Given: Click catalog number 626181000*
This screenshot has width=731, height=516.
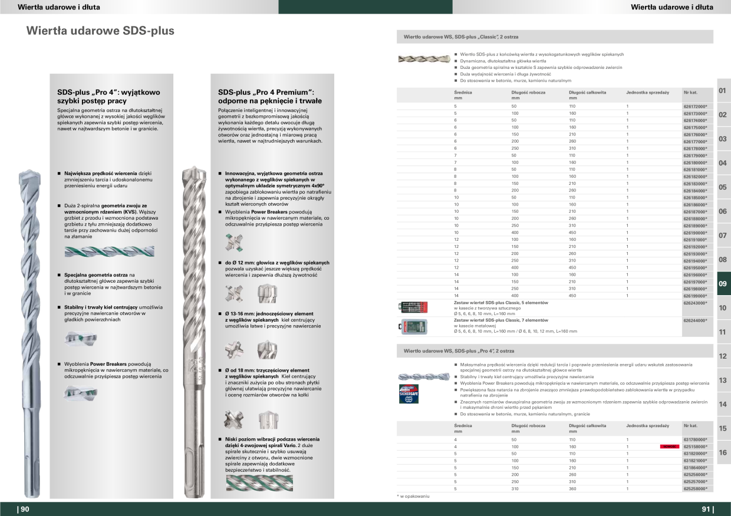Looking at the screenshot, I should coord(695,169).
